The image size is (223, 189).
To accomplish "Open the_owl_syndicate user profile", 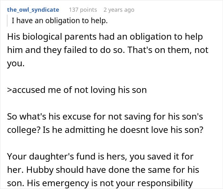I will pyautogui.click(x=33, y=10).
